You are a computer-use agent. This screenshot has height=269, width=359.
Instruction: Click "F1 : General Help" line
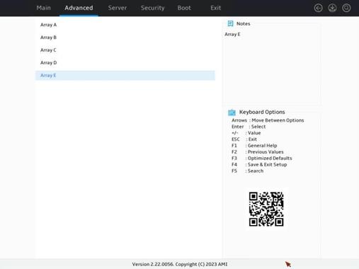(x=254, y=146)
